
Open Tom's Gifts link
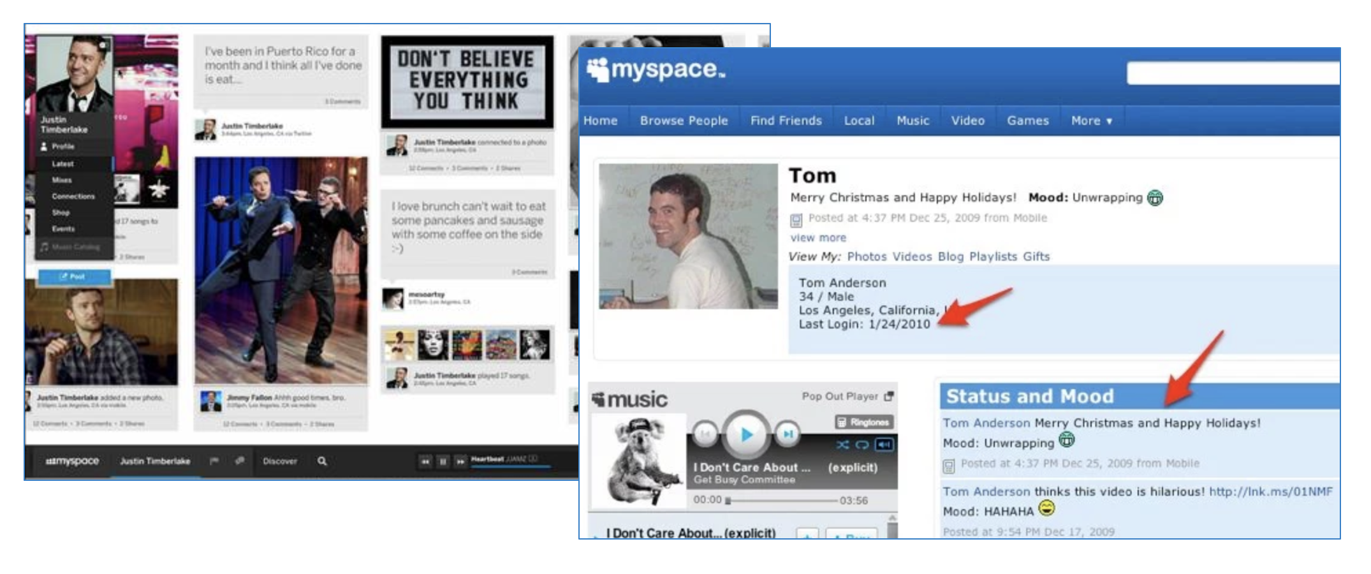click(x=1036, y=256)
